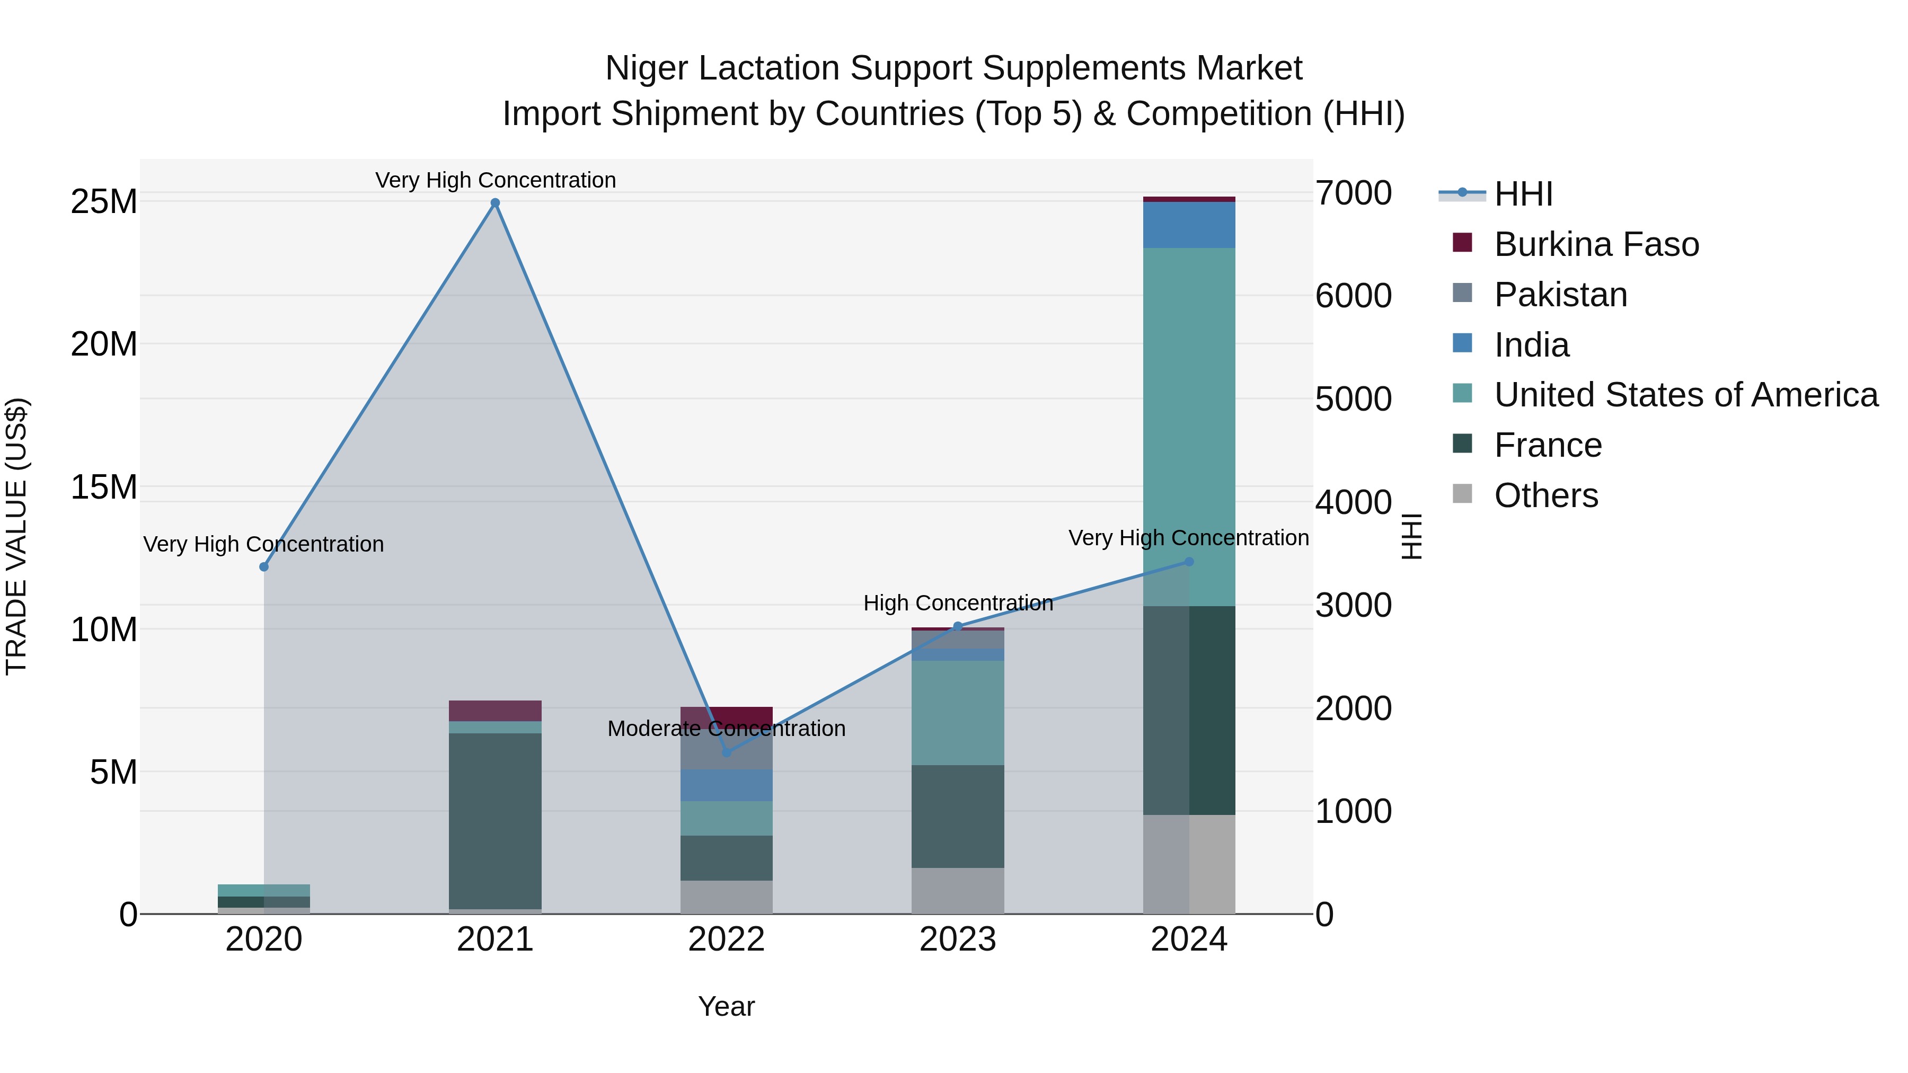The image size is (1908, 1073).
Task: Toggle India legend item
Action: [1510, 345]
